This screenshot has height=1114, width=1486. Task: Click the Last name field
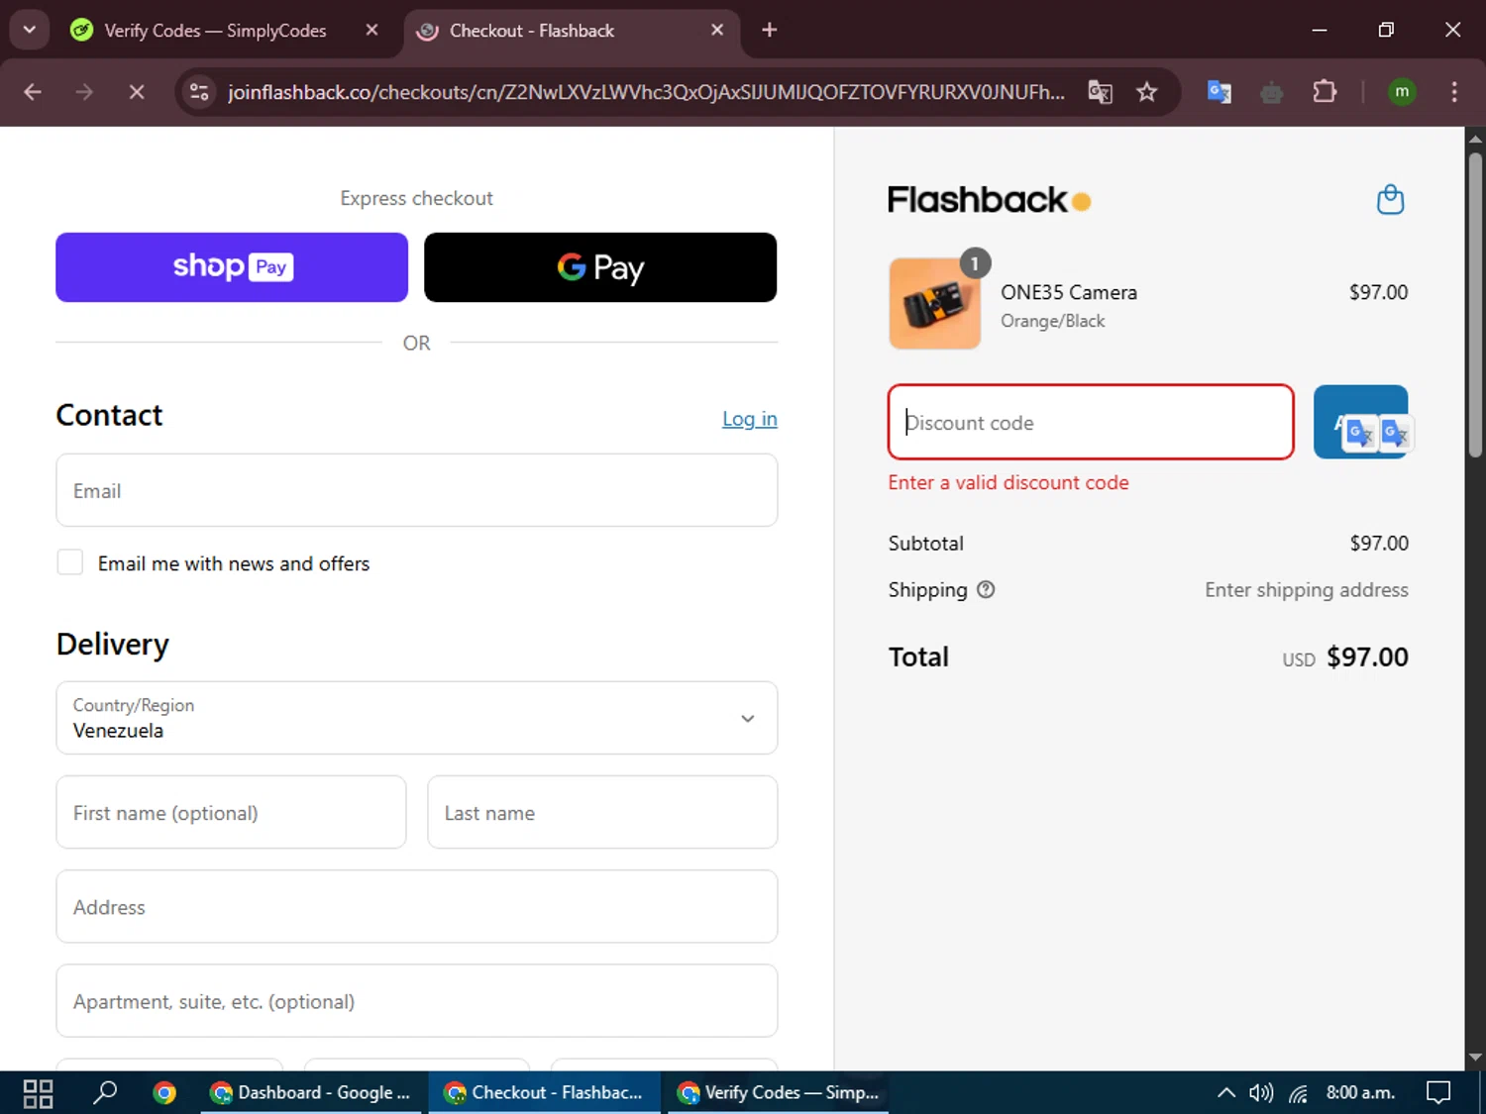[x=602, y=812]
